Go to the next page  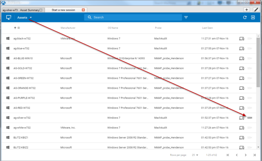[246, 155]
